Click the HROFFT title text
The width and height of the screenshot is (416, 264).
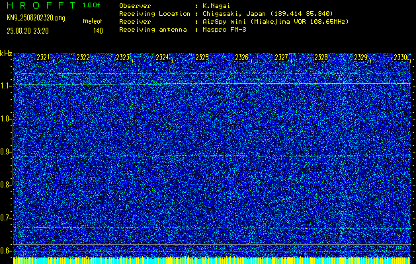point(41,5)
